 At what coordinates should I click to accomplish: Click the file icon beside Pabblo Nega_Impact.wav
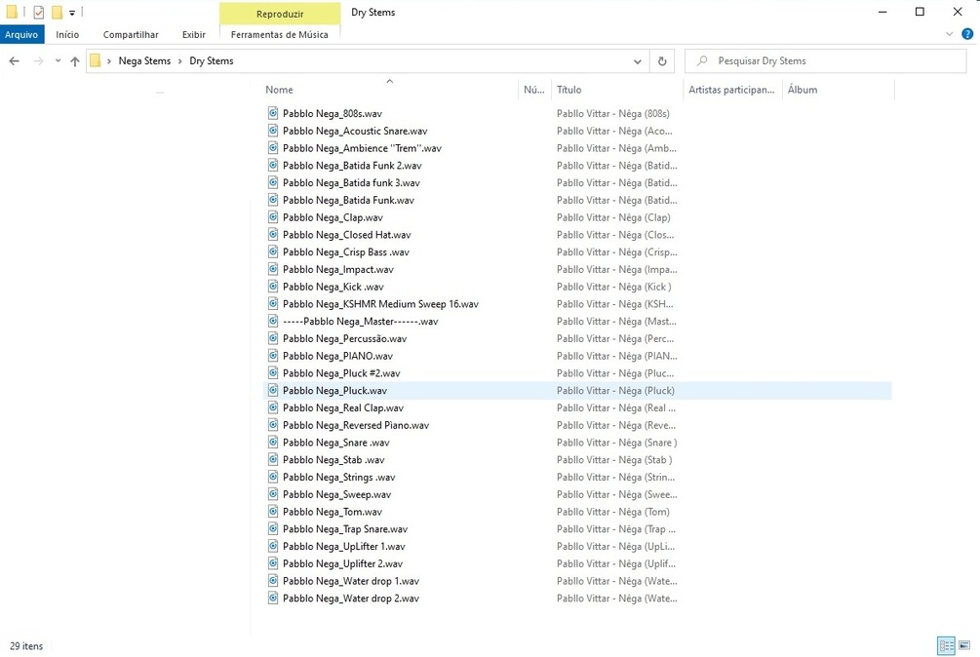click(272, 269)
